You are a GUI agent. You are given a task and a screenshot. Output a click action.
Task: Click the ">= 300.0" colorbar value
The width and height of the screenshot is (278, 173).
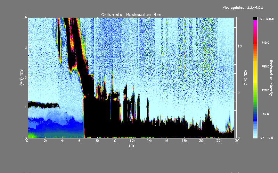pos(267,19)
